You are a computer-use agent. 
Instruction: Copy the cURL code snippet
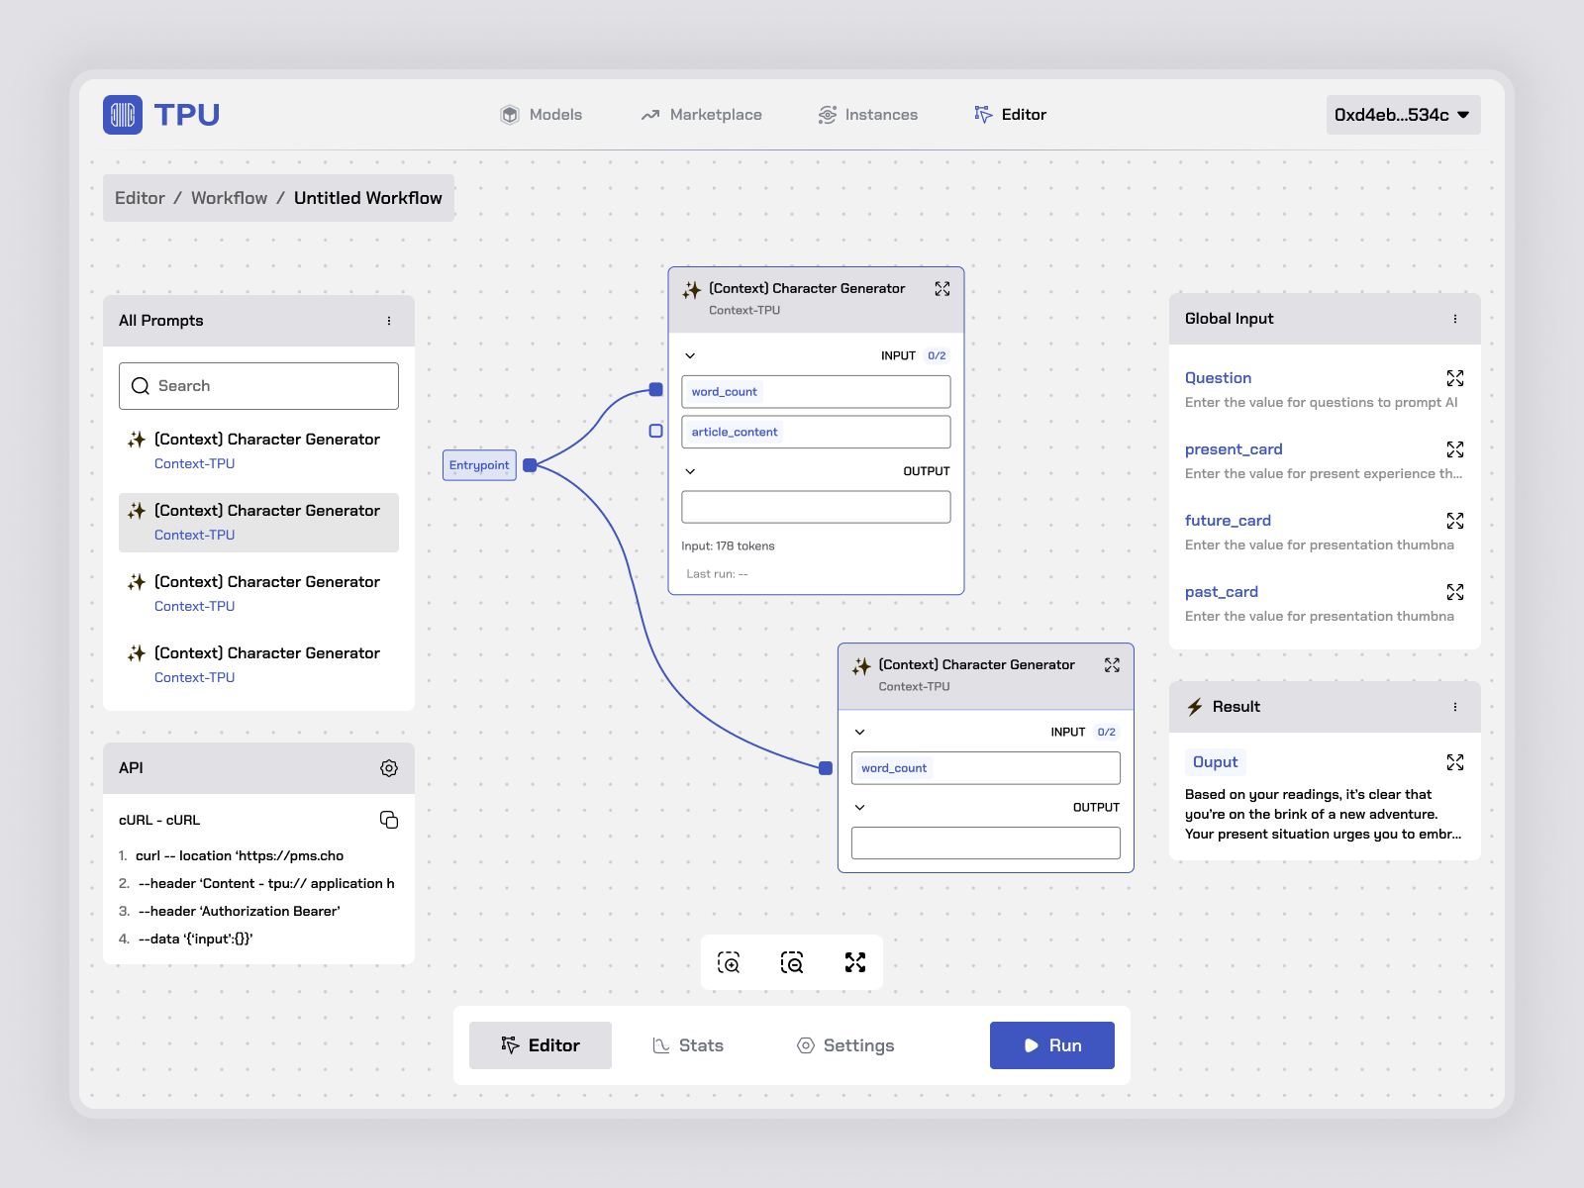point(389,820)
